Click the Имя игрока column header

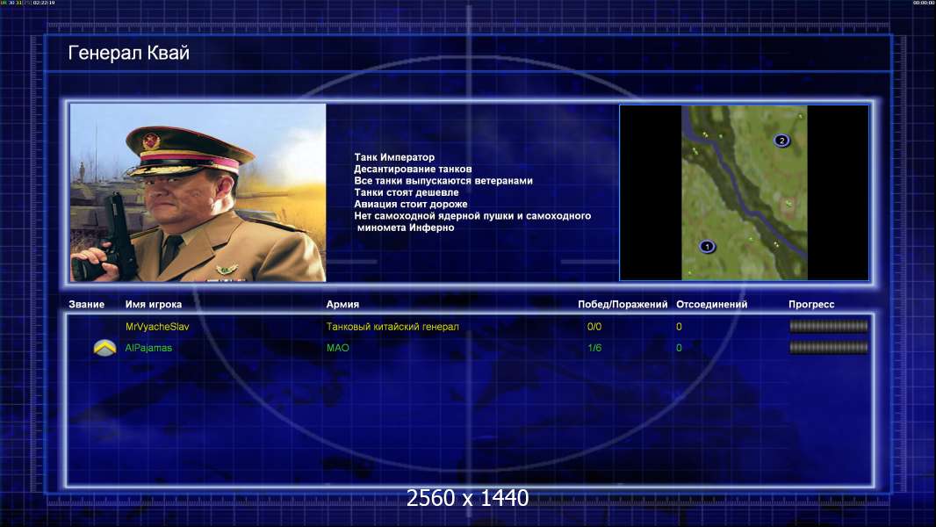coord(154,305)
